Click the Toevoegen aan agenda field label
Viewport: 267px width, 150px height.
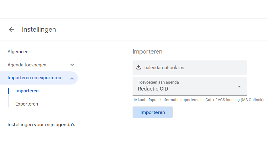click(158, 82)
